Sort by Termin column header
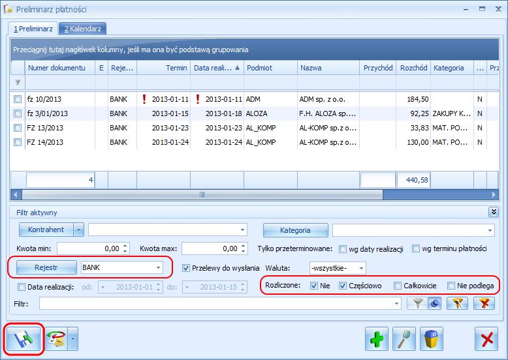Viewport: 508px width, 360px height. (164, 68)
